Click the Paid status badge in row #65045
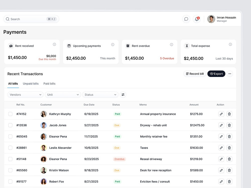The height and width of the screenshot is (188, 251). (x=117, y=137)
